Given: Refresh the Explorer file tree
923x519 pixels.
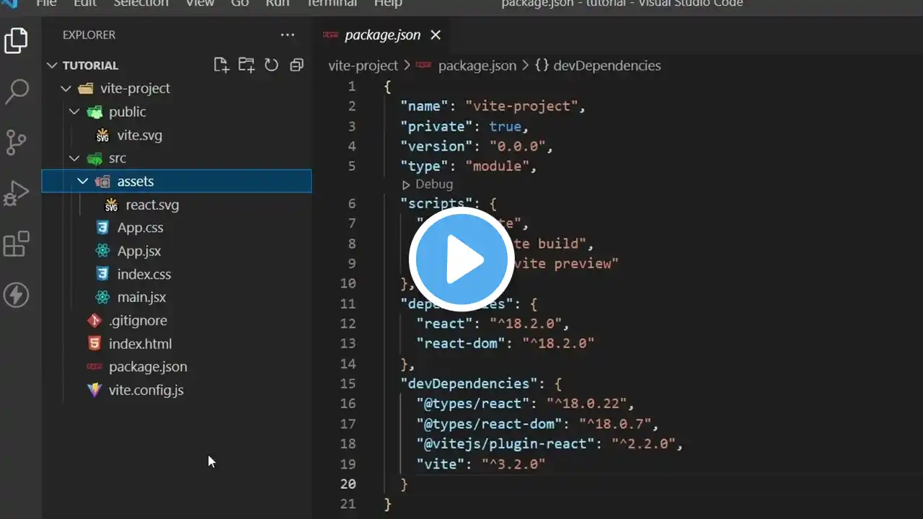Looking at the screenshot, I should tap(271, 65).
